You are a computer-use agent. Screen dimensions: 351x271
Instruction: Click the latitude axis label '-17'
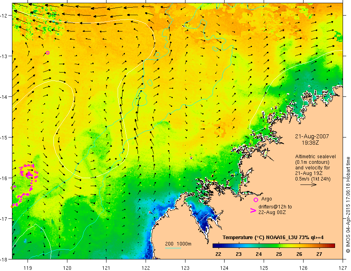click(4, 219)
